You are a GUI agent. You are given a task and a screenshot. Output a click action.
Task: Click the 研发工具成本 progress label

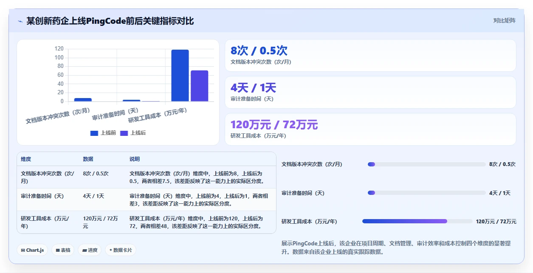pos(309,221)
